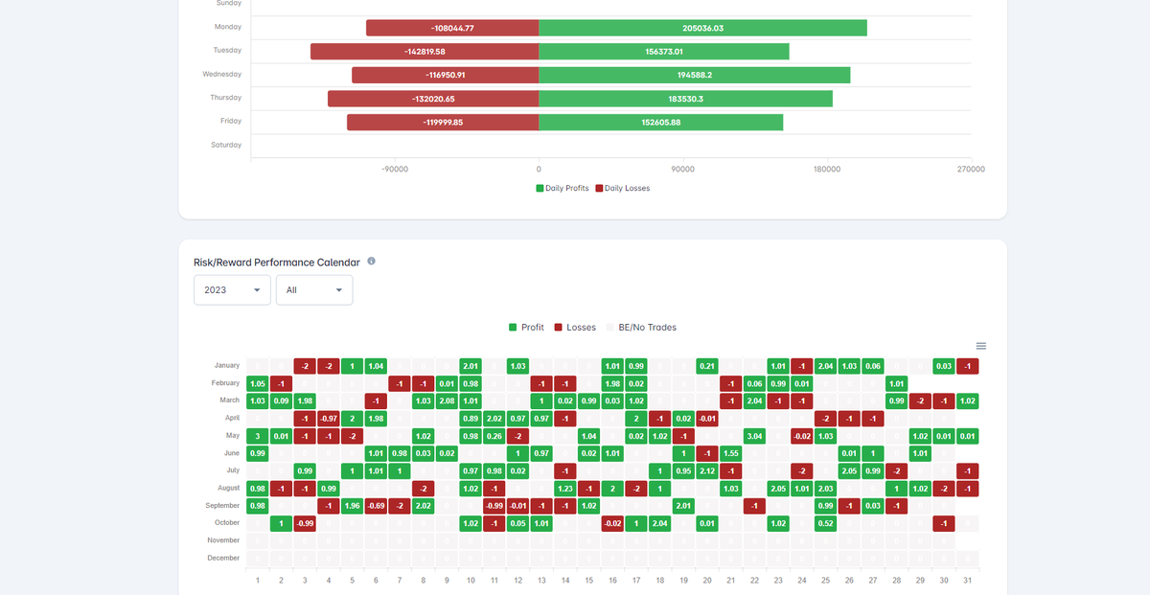
Task: Click the March cell showing 0.09
Action: [x=281, y=400]
